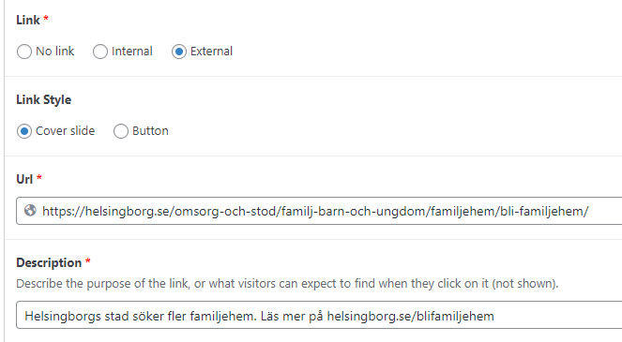Image resolution: width=622 pixels, height=342 pixels.
Task: Click the "Button" label under Link Style
Action: coord(150,131)
